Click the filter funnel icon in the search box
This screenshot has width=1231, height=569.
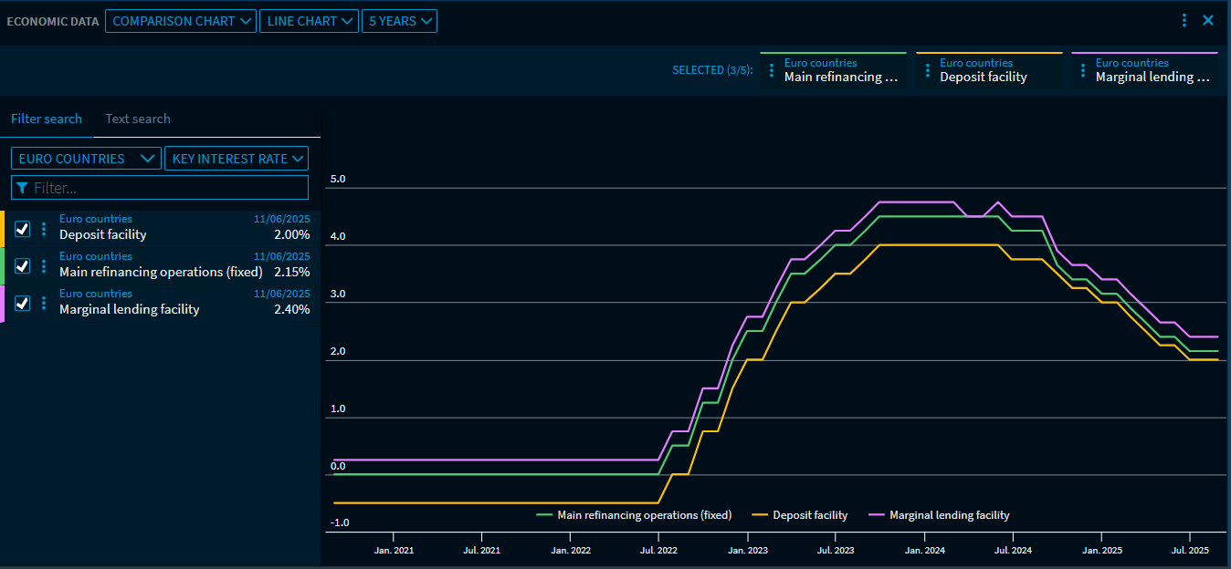click(x=21, y=187)
